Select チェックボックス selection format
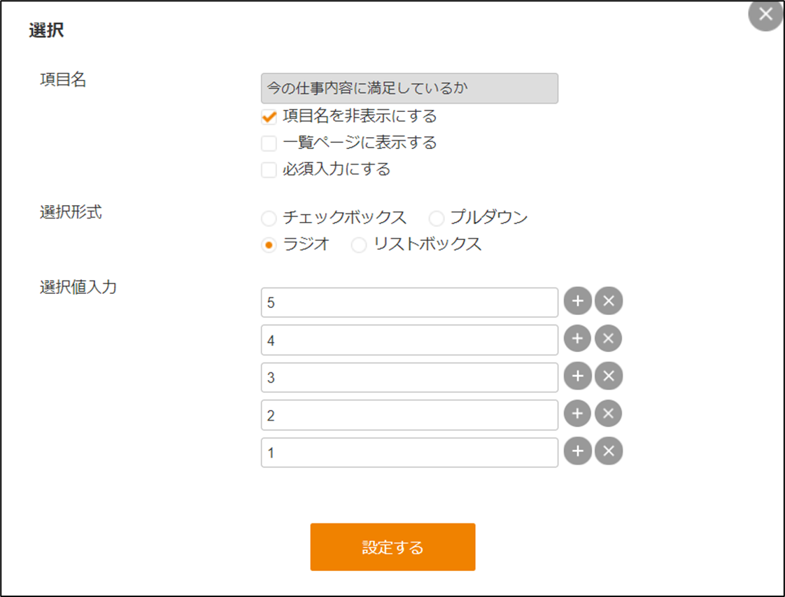The height and width of the screenshot is (597, 785). pyautogui.click(x=269, y=218)
